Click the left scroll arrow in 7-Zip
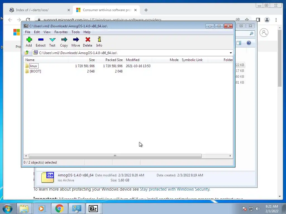Screen dimensions: 286x214 [26, 156]
